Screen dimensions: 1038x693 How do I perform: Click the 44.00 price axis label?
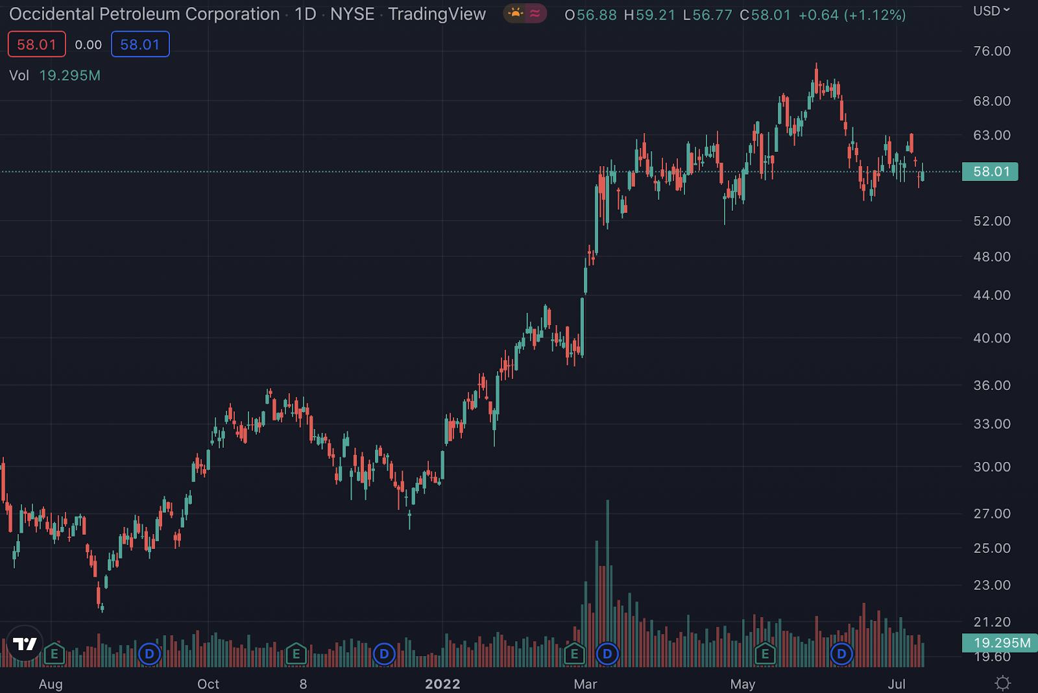(x=992, y=295)
